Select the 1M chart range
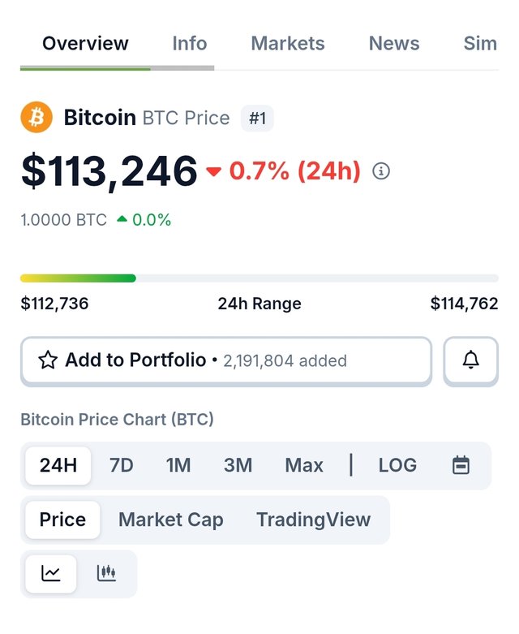The width and height of the screenshot is (519, 634). [x=178, y=465]
